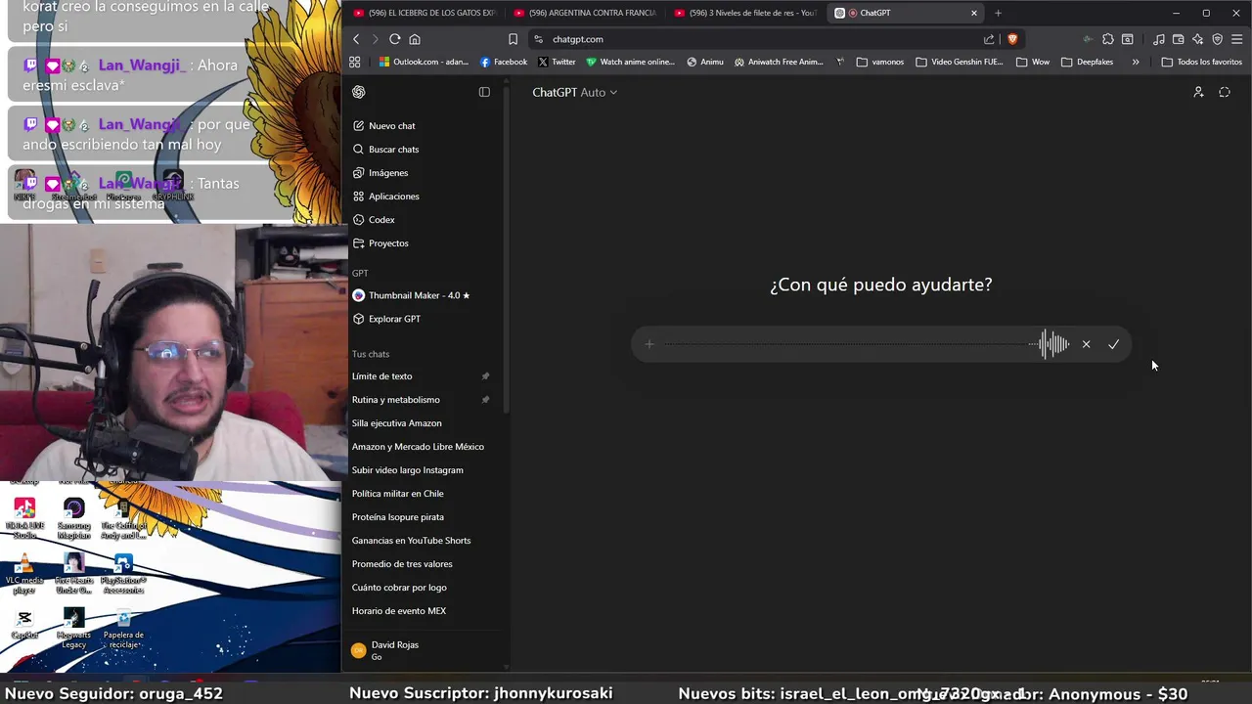
Task: Collapse the GPT section header
Action: (x=360, y=273)
